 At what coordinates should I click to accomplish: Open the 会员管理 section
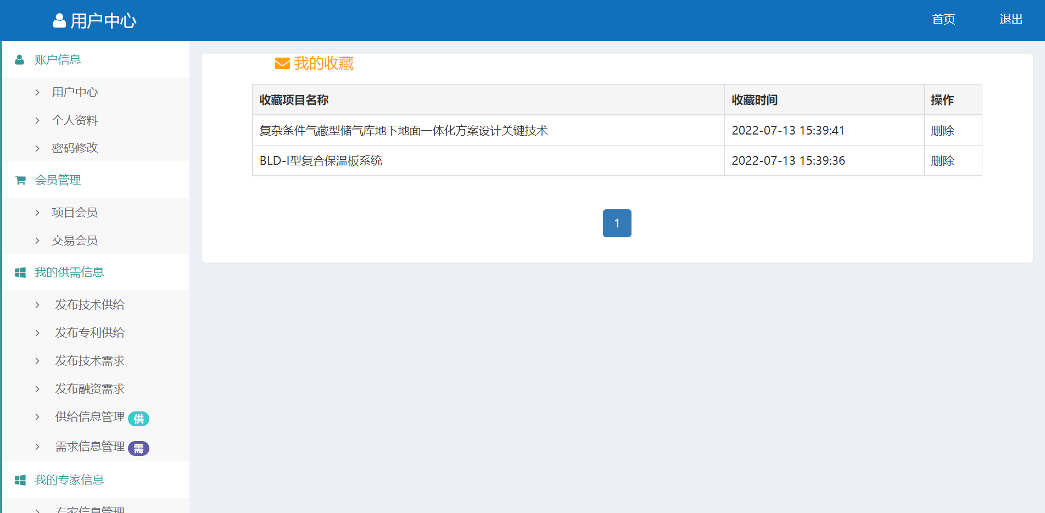coord(58,180)
